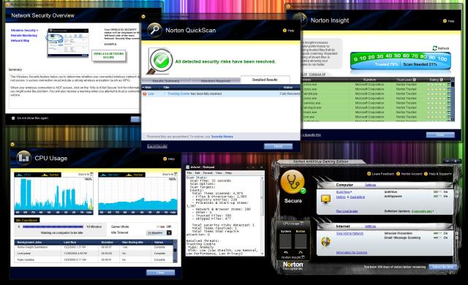Image resolution: width=468 pixels, height=285 pixels.
Task: Click the Help & Support icon
Action: click(x=426, y=174)
